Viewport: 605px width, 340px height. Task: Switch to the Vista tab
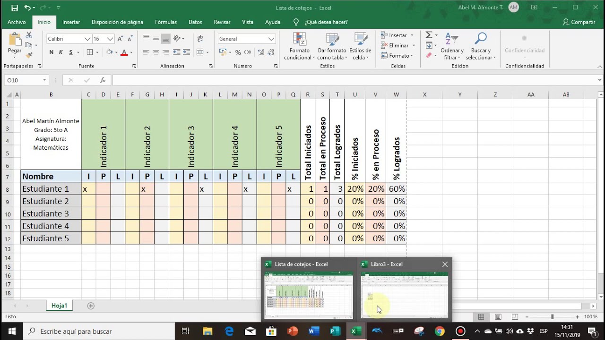(x=248, y=22)
